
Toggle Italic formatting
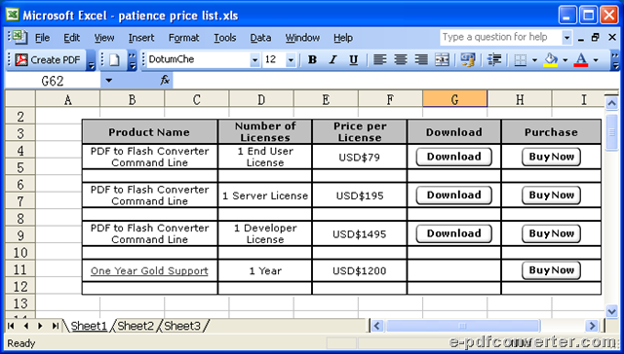(x=332, y=60)
